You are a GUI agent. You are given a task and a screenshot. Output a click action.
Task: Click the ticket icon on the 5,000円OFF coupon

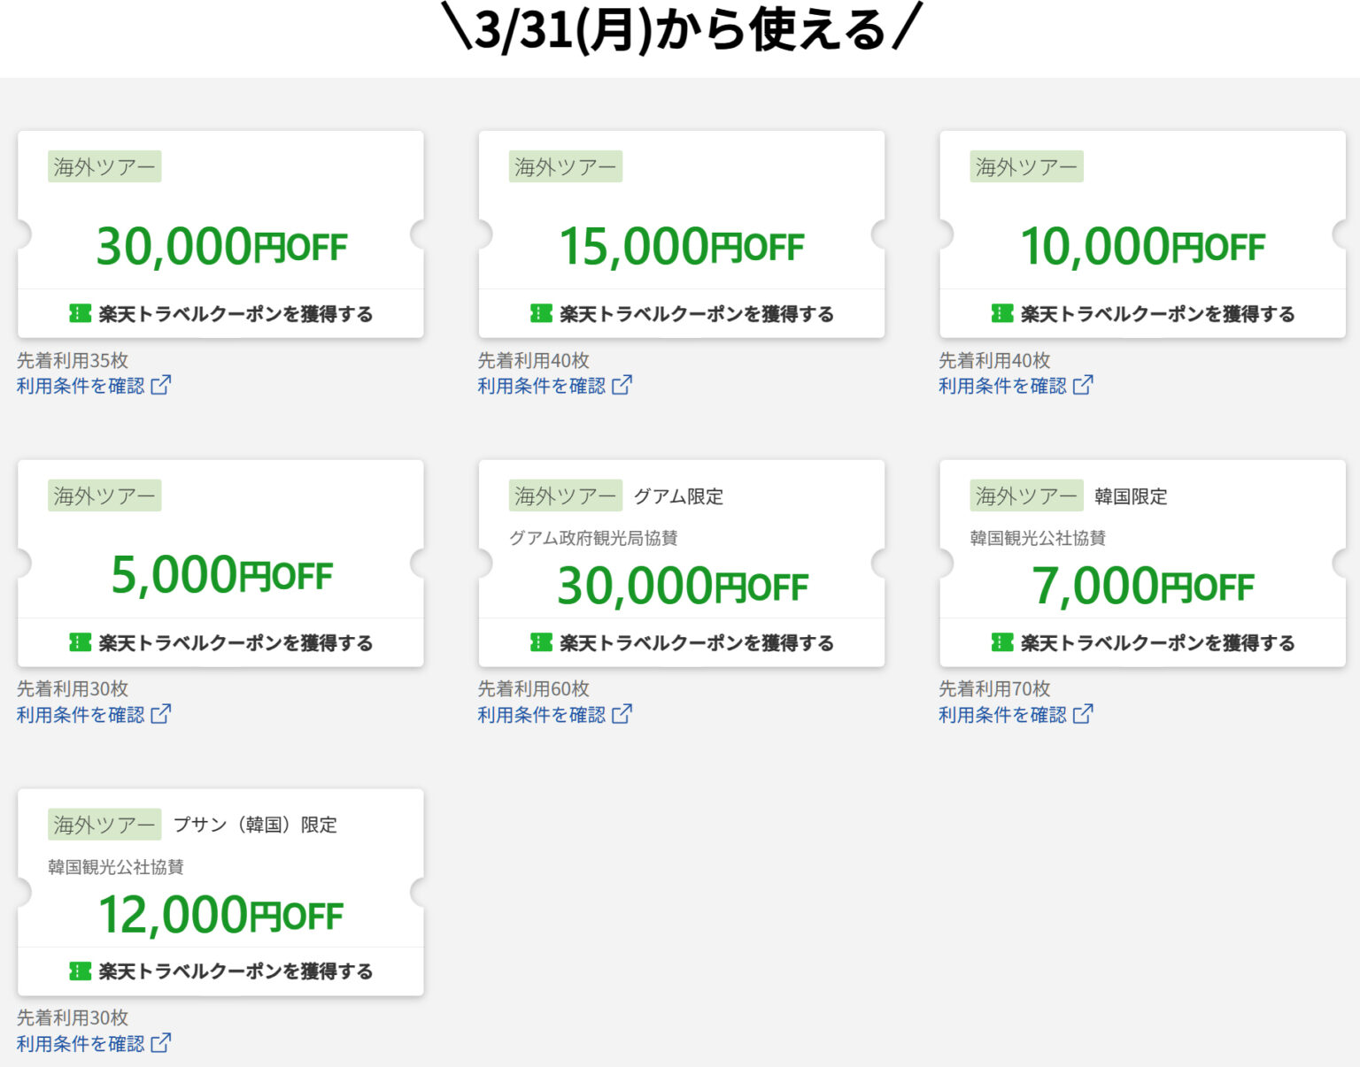pos(80,643)
